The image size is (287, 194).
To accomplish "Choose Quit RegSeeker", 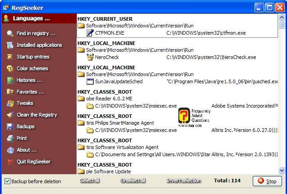I will coord(33,162).
